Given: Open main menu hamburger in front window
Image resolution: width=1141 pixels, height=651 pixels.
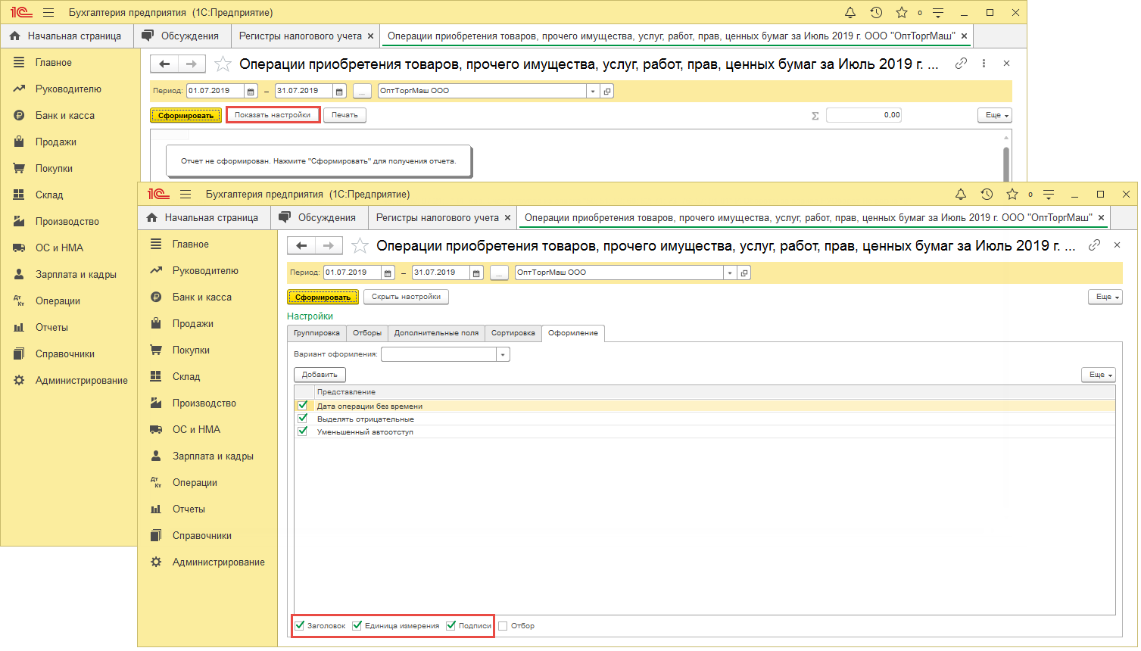Looking at the screenshot, I should coord(185,195).
